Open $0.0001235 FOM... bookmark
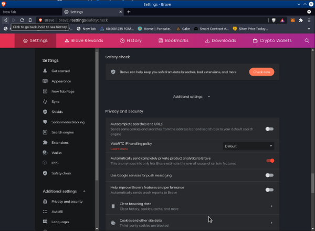This screenshot has height=231, width=315. 117,29
